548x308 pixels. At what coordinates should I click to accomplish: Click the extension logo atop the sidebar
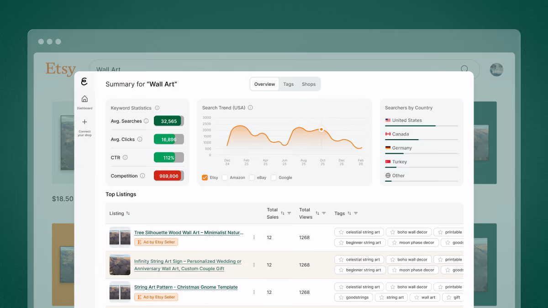pyautogui.click(x=84, y=82)
